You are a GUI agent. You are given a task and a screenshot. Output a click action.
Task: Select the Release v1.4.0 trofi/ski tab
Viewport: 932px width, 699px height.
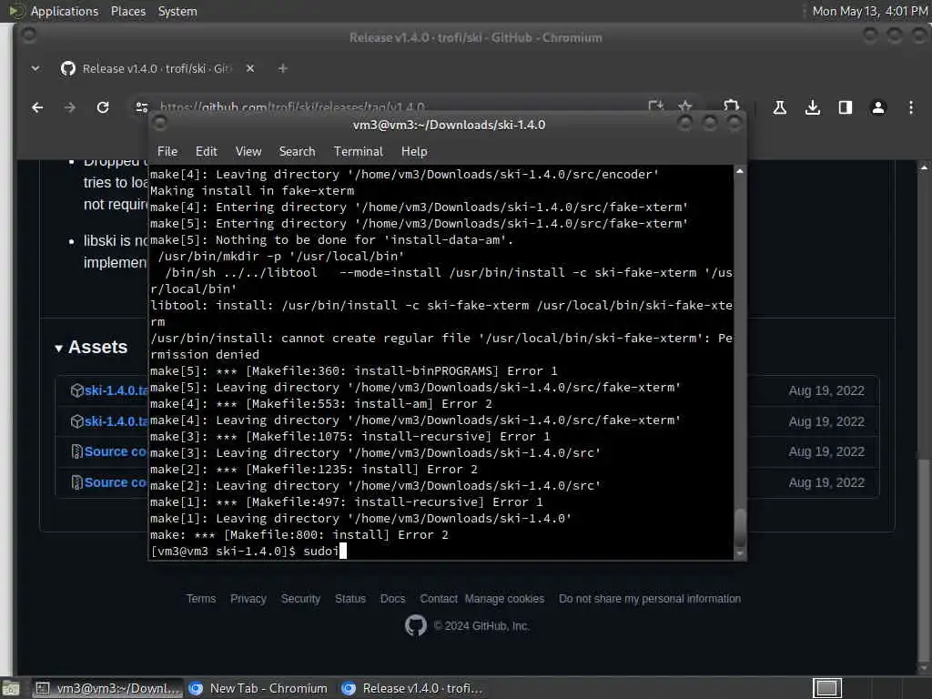click(x=156, y=68)
